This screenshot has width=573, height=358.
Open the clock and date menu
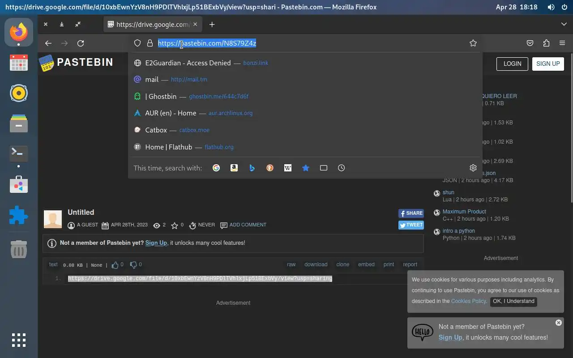pyautogui.click(x=517, y=7)
